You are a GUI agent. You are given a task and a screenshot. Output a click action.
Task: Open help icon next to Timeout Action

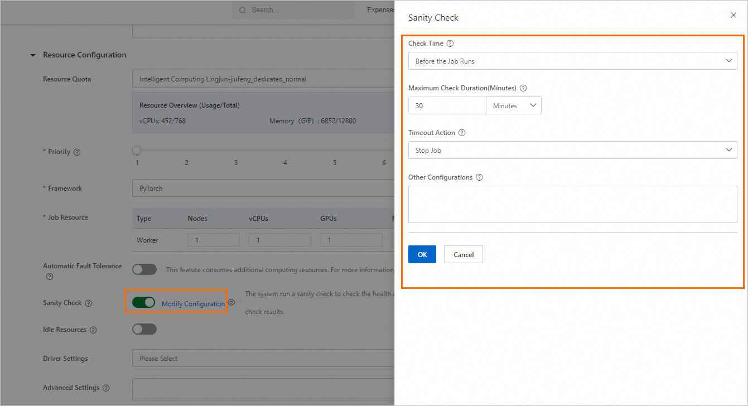462,133
